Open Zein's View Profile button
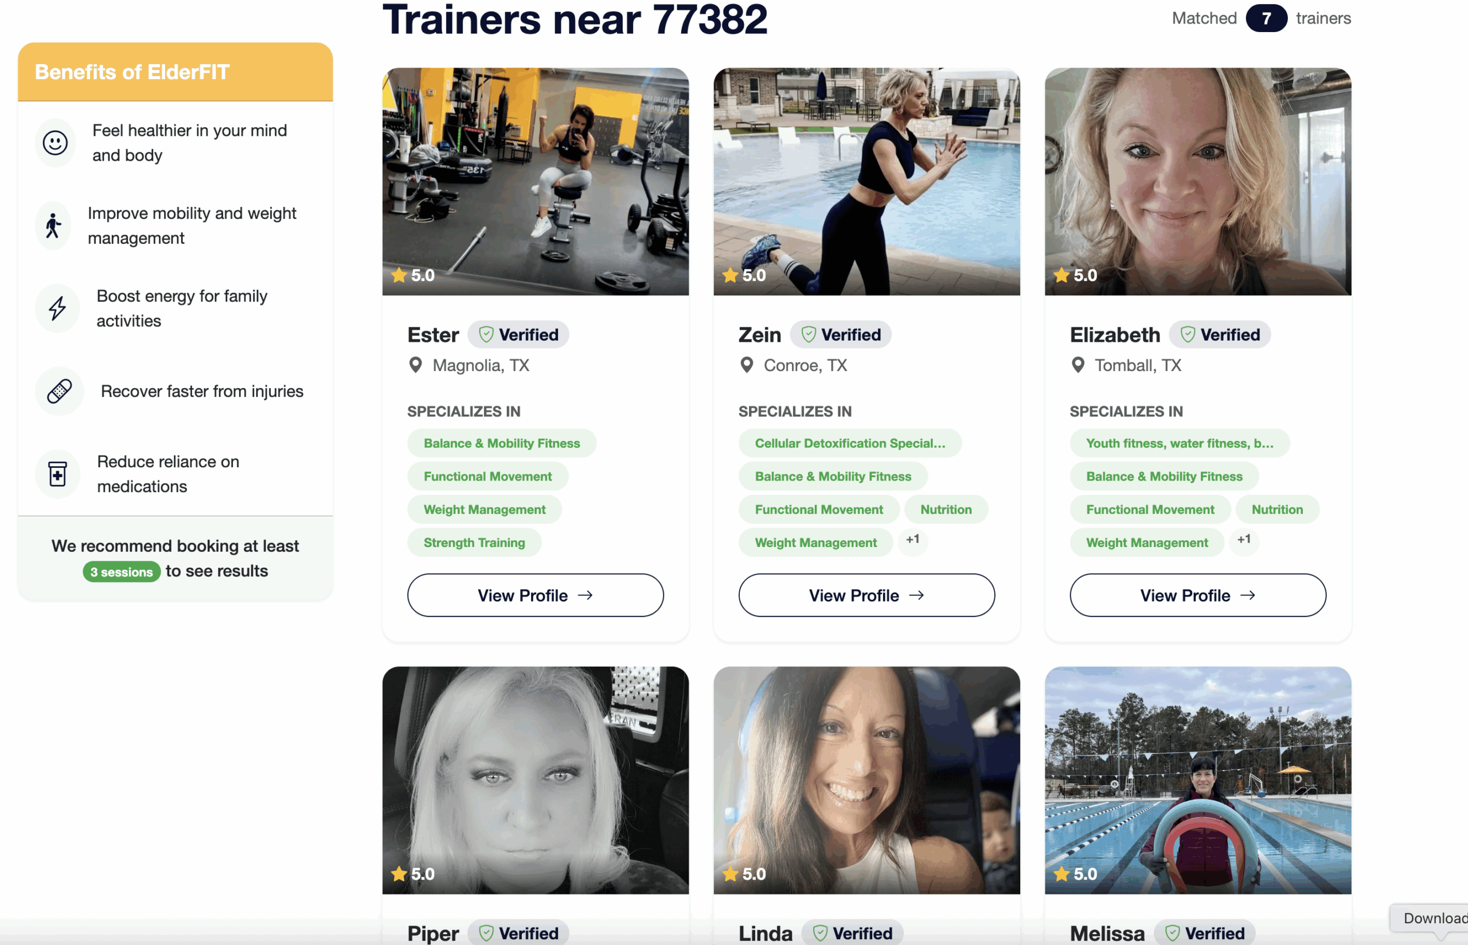The image size is (1468, 945). [866, 595]
